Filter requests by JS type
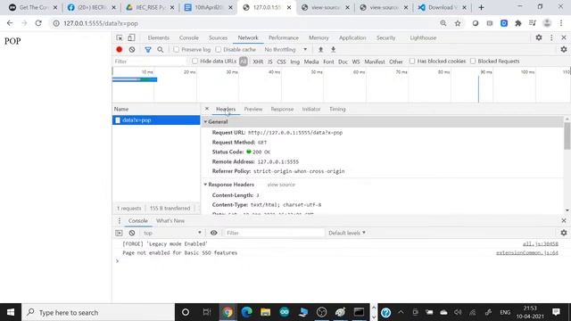This screenshot has height=321, width=571. pyautogui.click(x=269, y=62)
